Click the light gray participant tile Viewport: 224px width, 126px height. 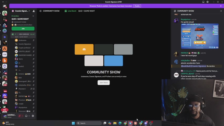pyautogui.click(x=94, y=61)
